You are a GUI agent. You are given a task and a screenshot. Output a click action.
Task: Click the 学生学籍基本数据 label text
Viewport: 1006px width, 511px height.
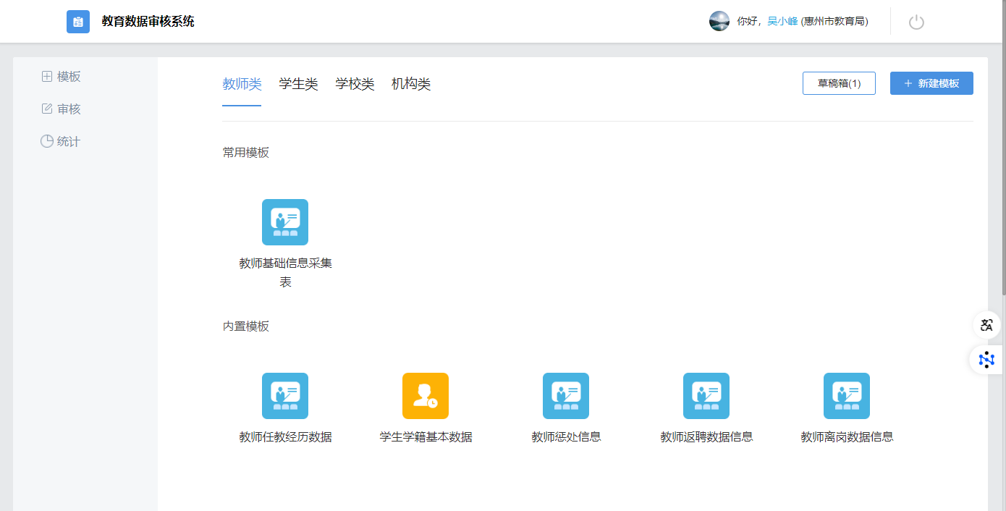(x=426, y=437)
